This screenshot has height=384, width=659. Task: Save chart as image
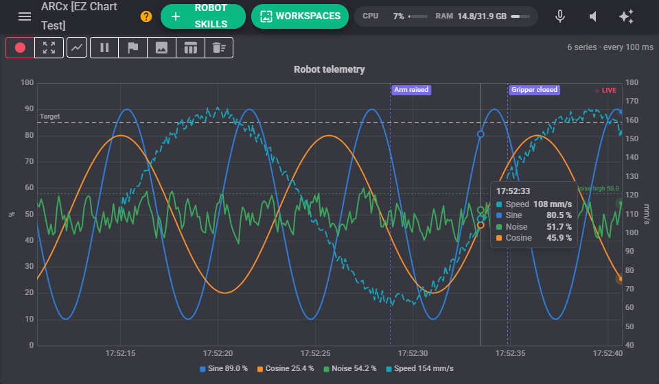click(161, 47)
